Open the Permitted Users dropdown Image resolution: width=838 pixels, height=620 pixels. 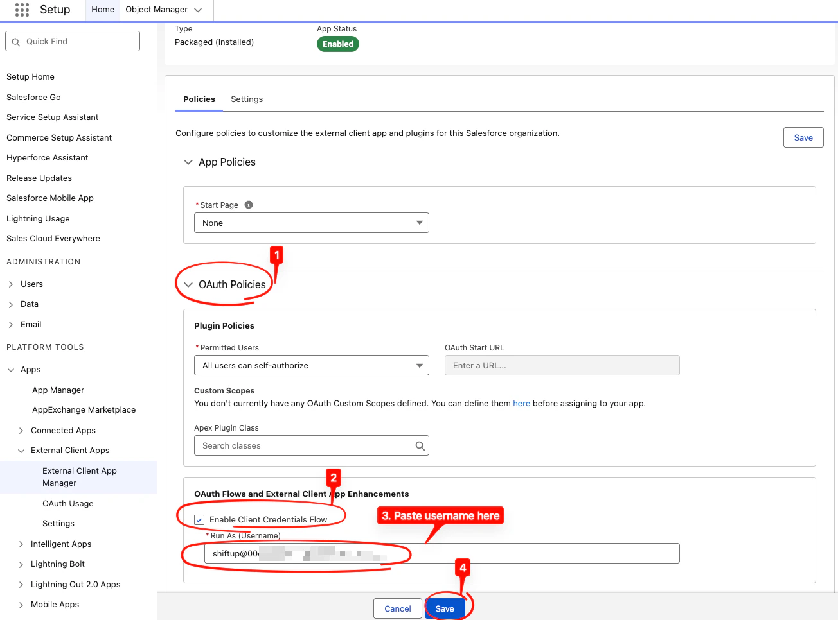[x=312, y=365]
